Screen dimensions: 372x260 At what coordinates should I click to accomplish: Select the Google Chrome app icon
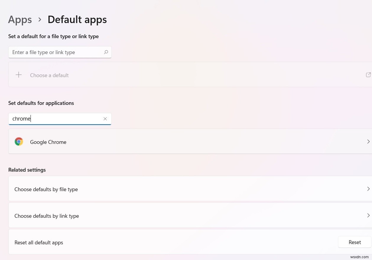point(19,142)
